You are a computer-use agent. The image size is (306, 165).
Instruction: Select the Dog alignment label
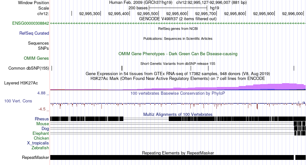point(45,129)
